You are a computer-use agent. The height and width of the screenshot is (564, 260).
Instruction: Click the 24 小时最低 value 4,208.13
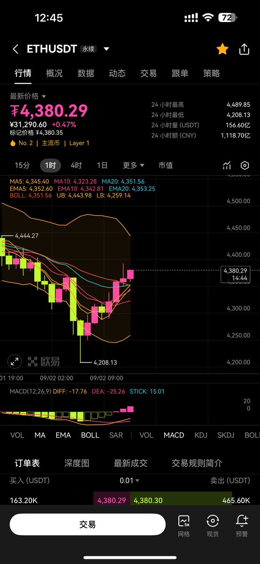pyautogui.click(x=238, y=115)
